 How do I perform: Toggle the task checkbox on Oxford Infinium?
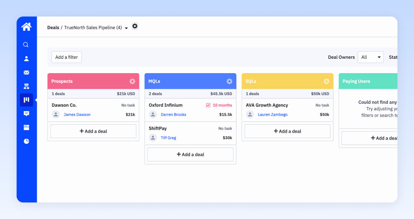[x=208, y=105]
